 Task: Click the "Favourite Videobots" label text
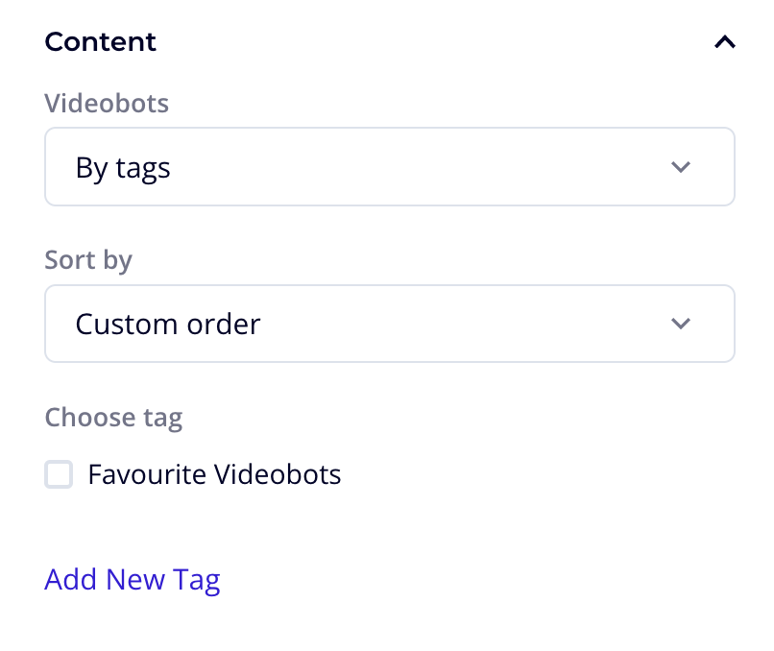pyautogui.click(x=214, y=474)
